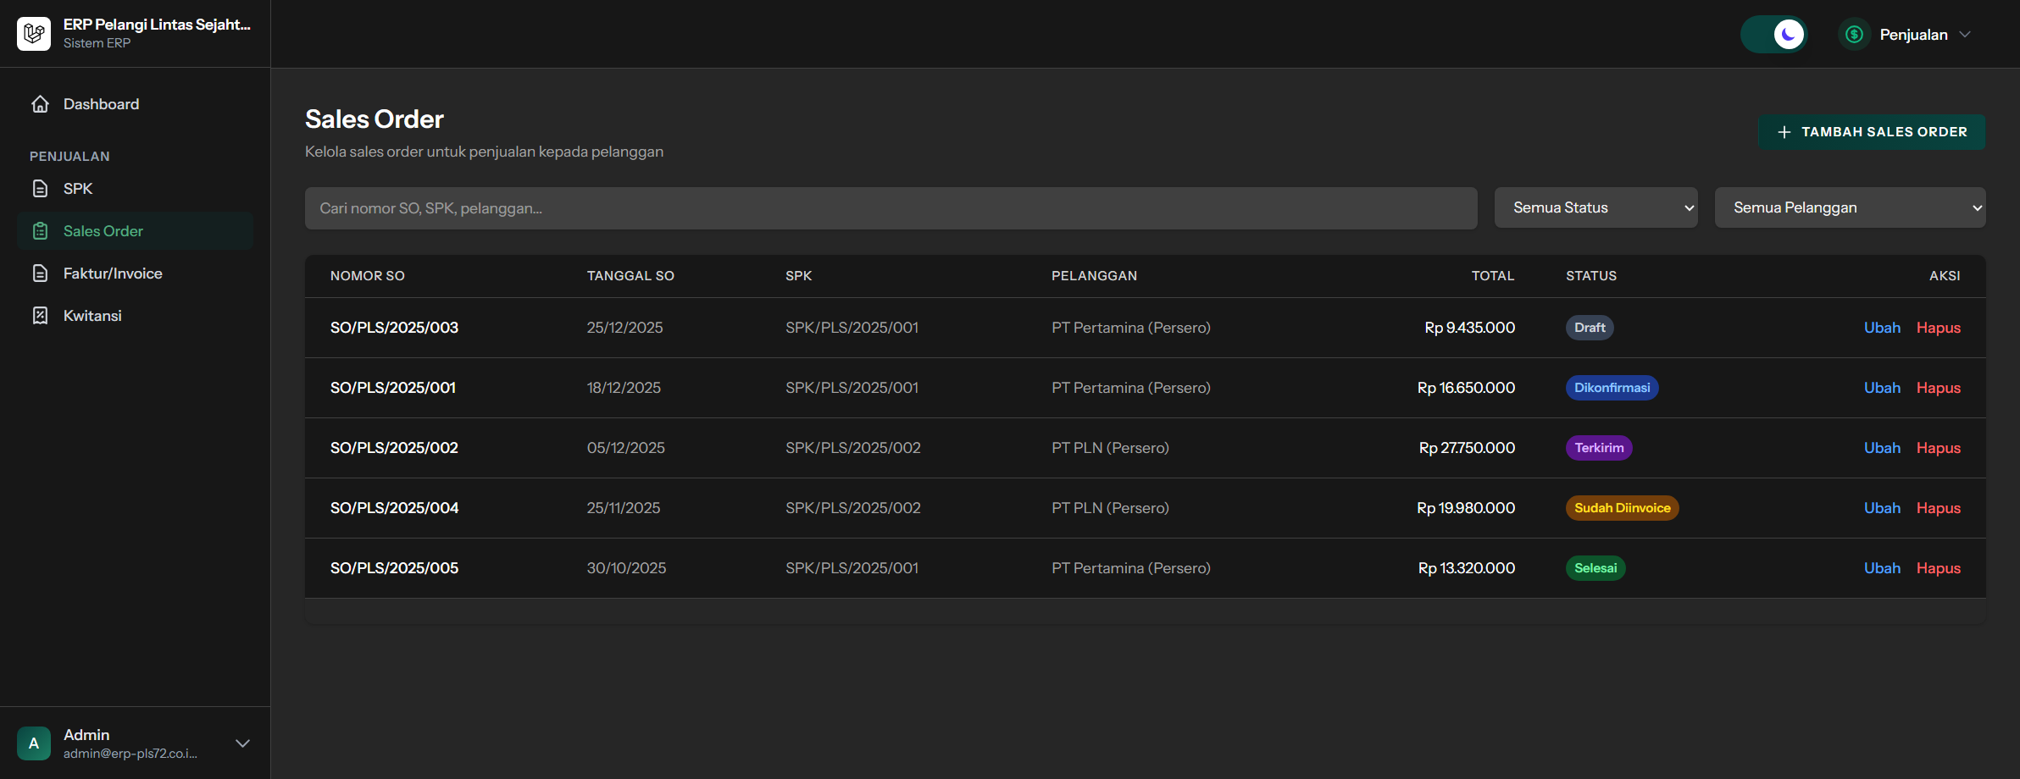The width and height of the screenshot is (2020, 779).
Task: Click the Sudah Diinvoice status badge
Action: coord(1622,508)
